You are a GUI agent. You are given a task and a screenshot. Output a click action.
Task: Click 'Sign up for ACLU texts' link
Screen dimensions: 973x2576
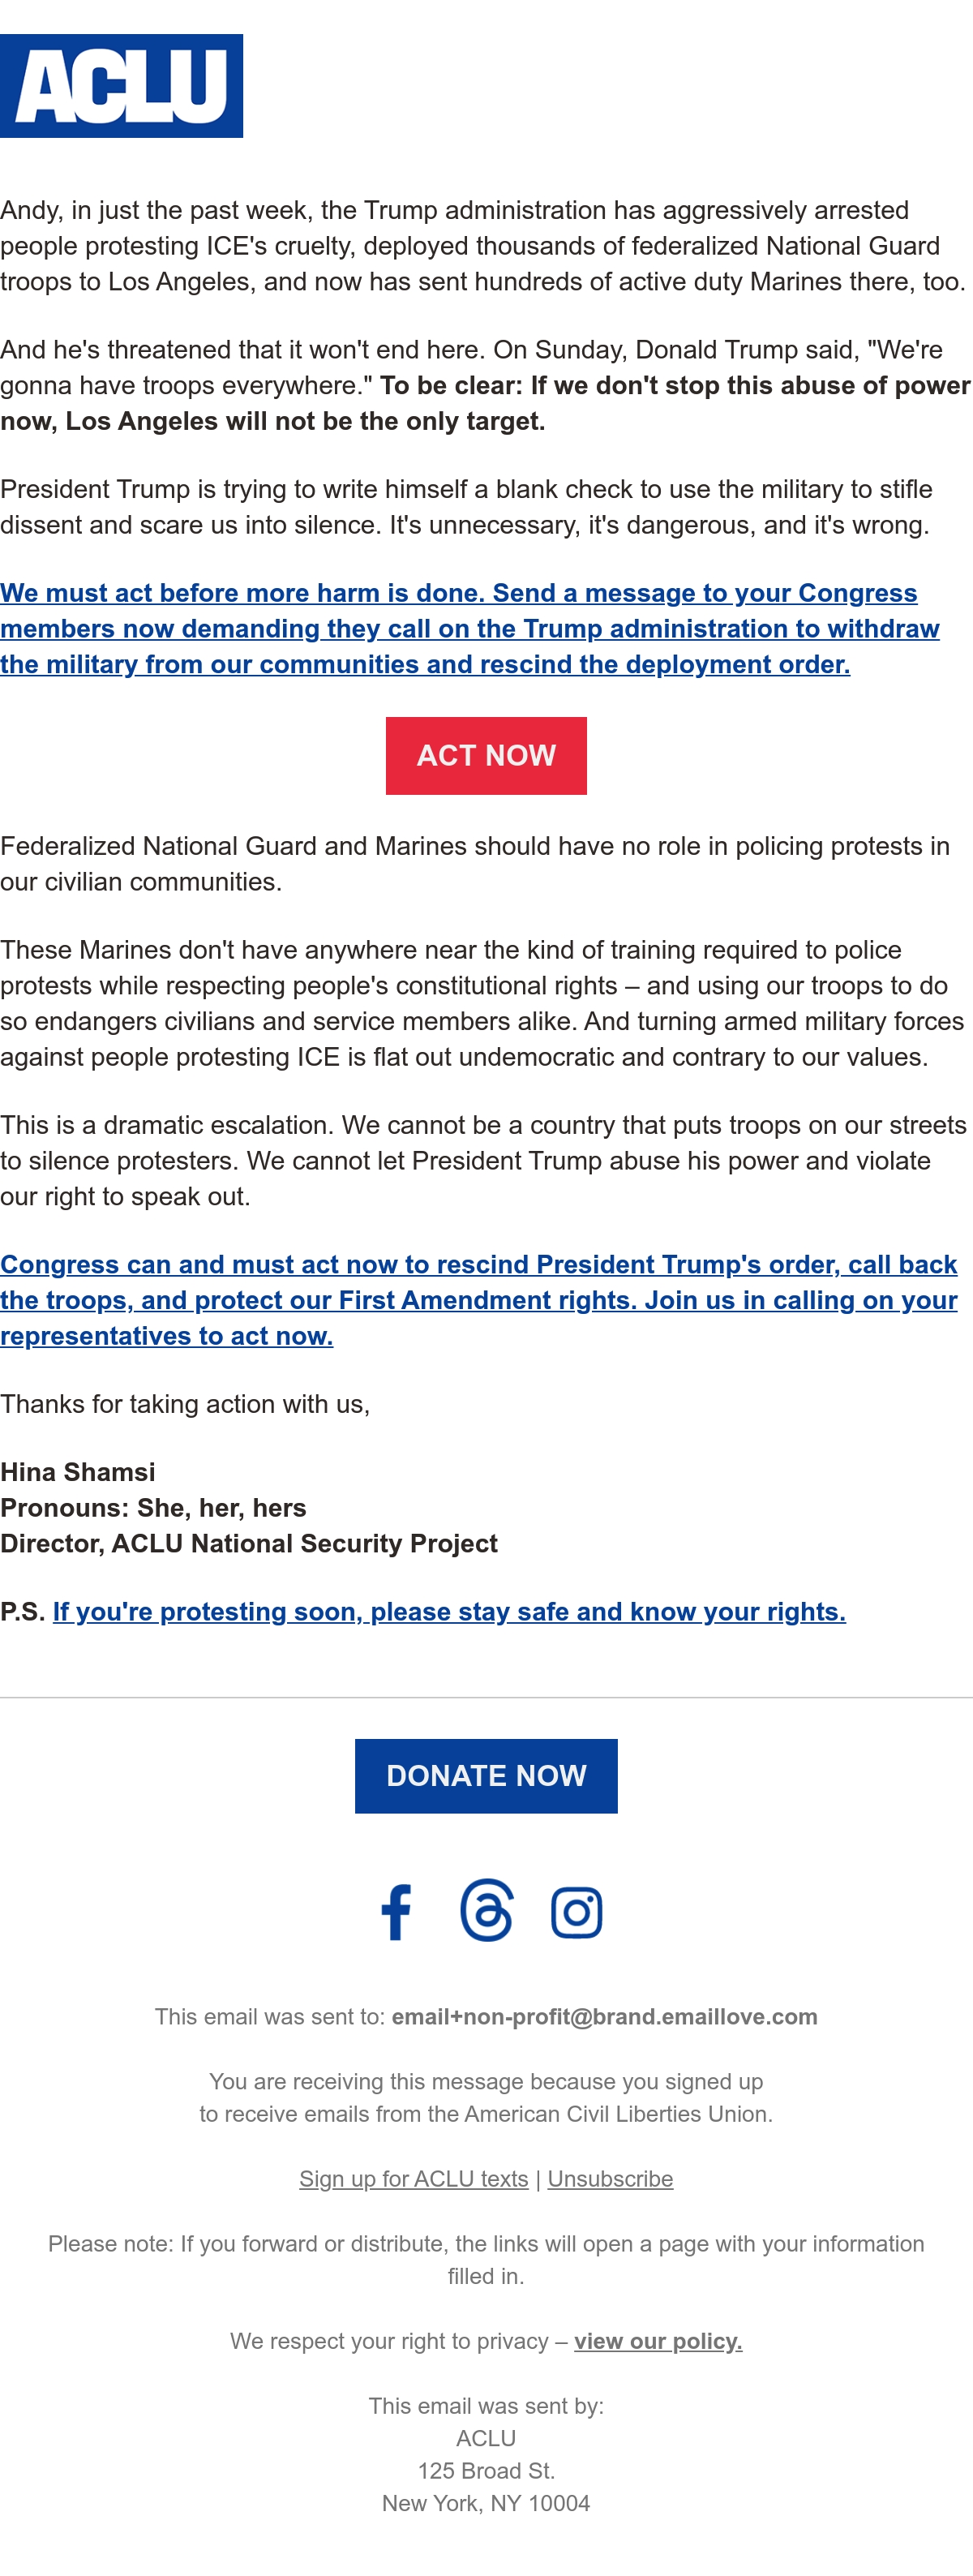(414, 2179)
